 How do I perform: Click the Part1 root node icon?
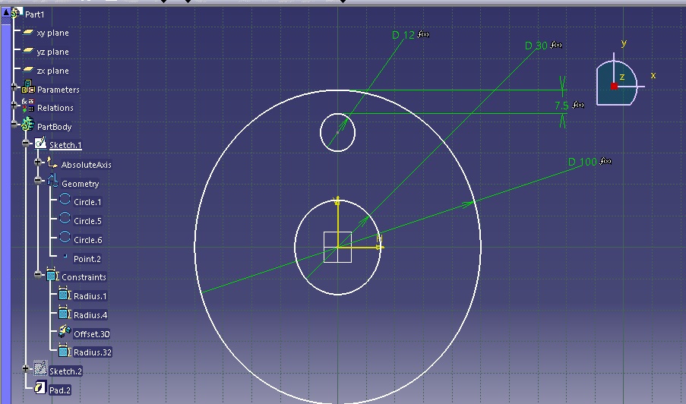click(15, 14)
